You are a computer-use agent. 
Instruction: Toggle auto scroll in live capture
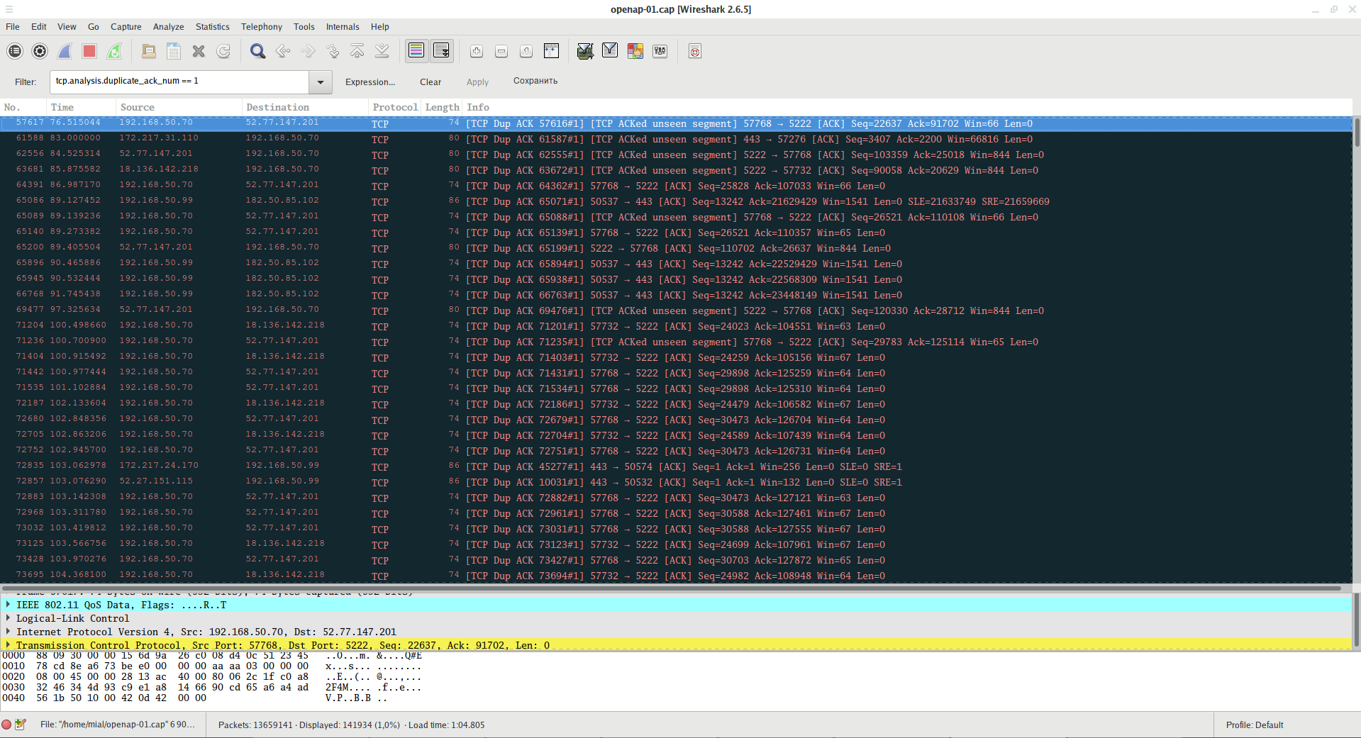(441, 51)
